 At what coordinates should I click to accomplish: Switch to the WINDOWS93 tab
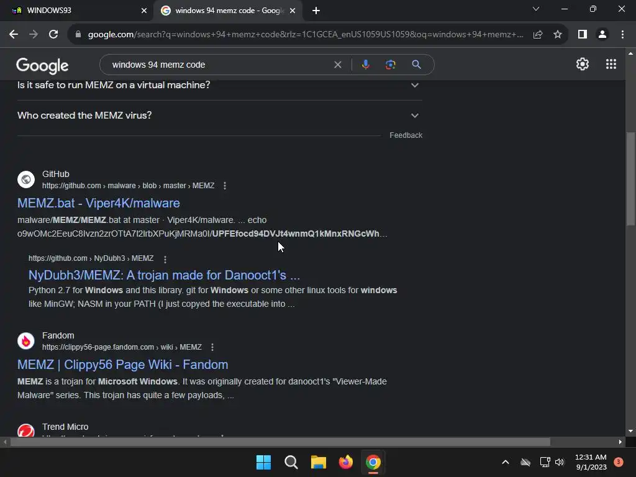click(x=76, y=11)
